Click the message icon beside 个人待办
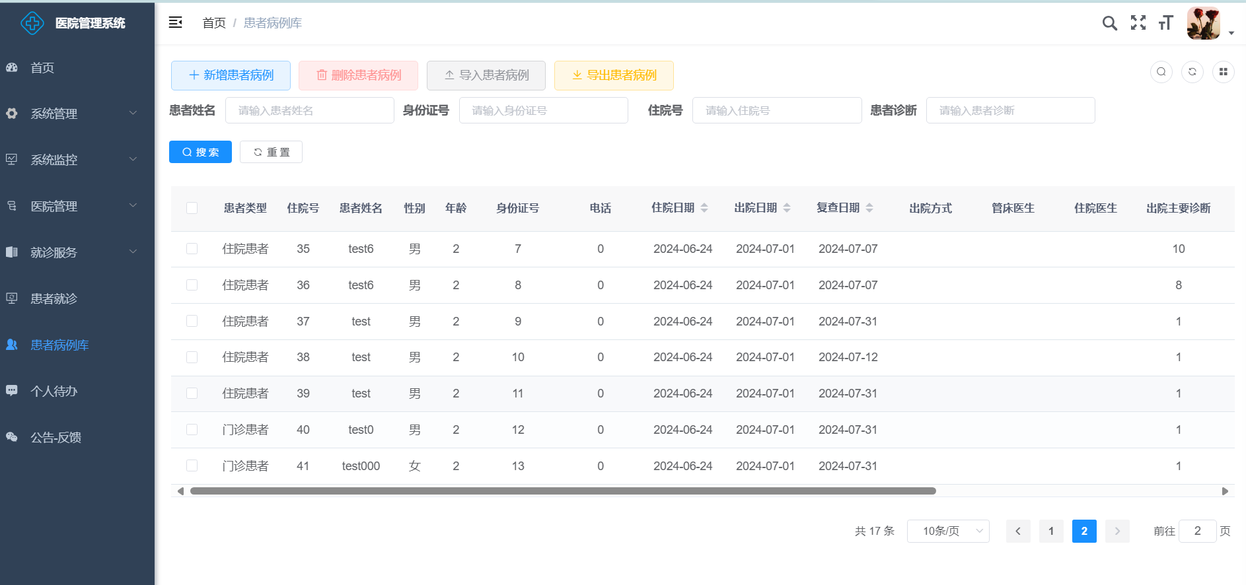The width and height of the screenshot is (1246, 585). coord(12,390)
